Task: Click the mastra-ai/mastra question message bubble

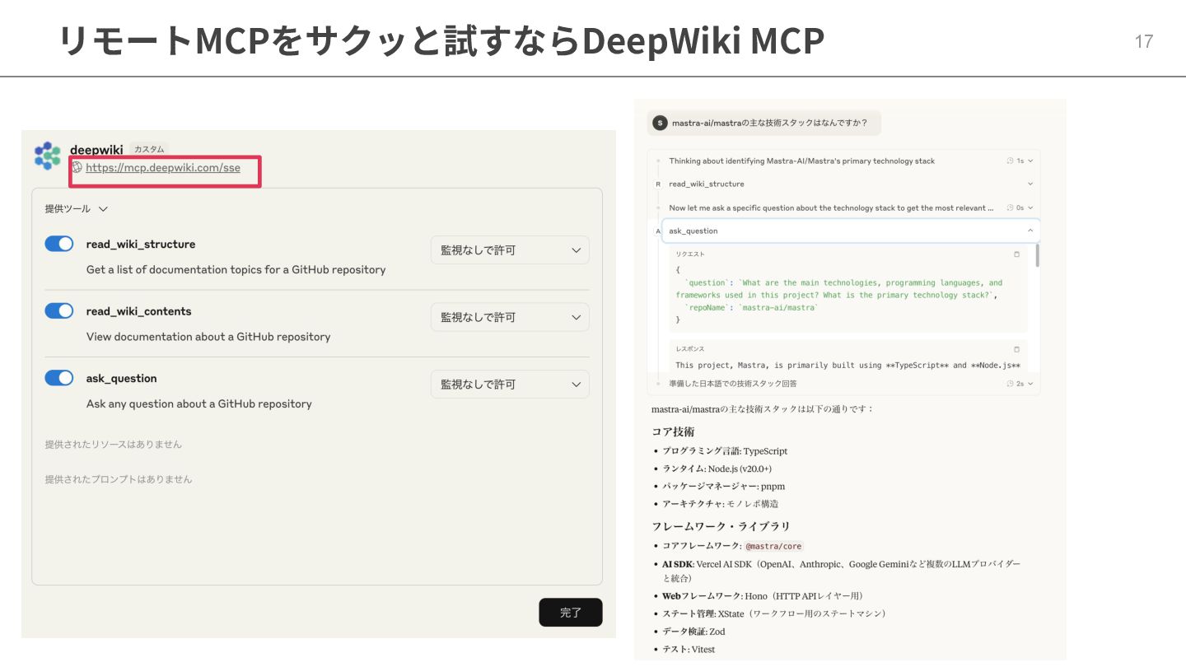Action: 763,123
